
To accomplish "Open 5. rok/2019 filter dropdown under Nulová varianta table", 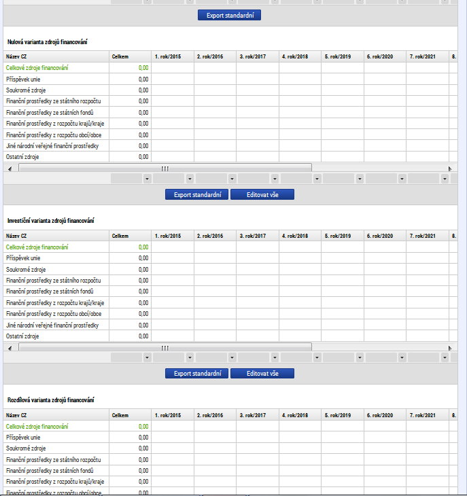I will click(360, 179).
